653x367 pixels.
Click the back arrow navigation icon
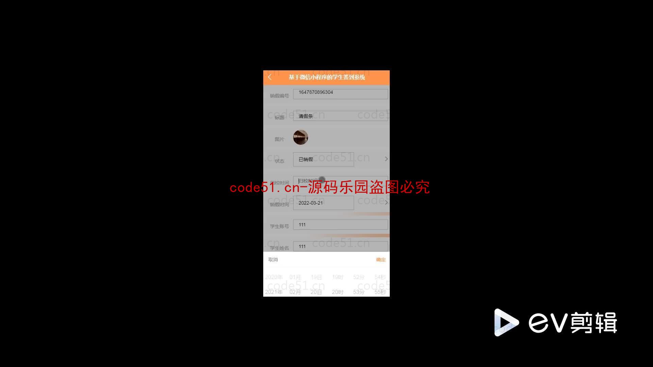coord(269,77)
